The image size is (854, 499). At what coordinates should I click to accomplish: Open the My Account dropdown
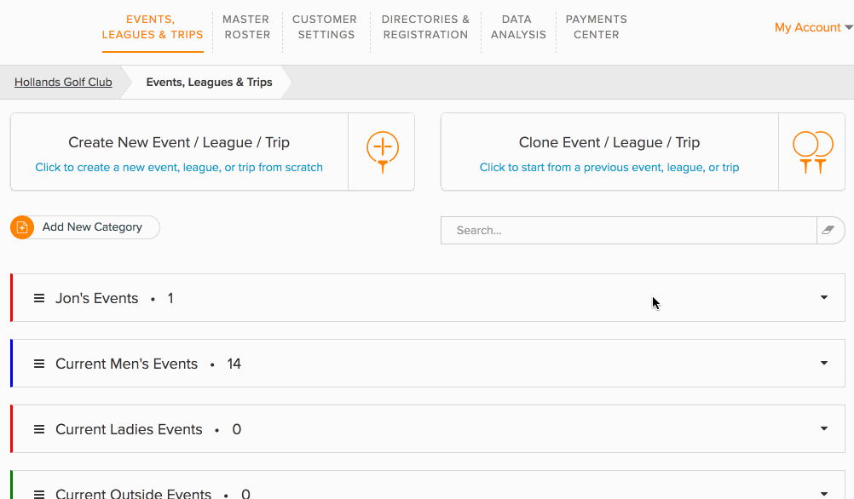(x=813, y=27)
